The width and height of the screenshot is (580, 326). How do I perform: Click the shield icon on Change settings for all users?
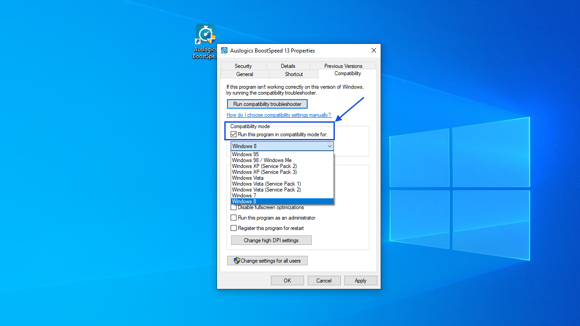point(237,261)
